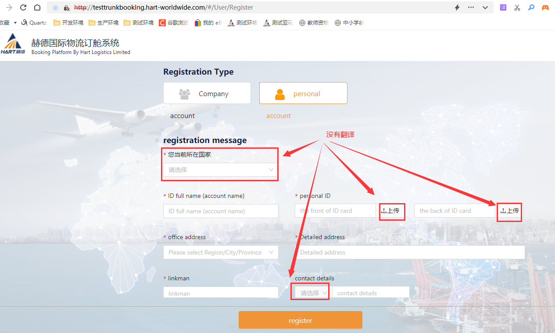Expand the Region/City/Province dropdown
555x333 pixels.
(x=221, y=252)
